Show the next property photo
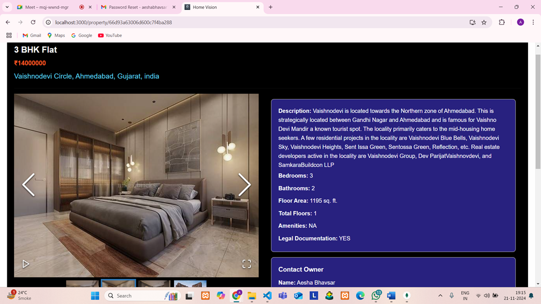Viewport: 541px width, 304px height. 245,185
